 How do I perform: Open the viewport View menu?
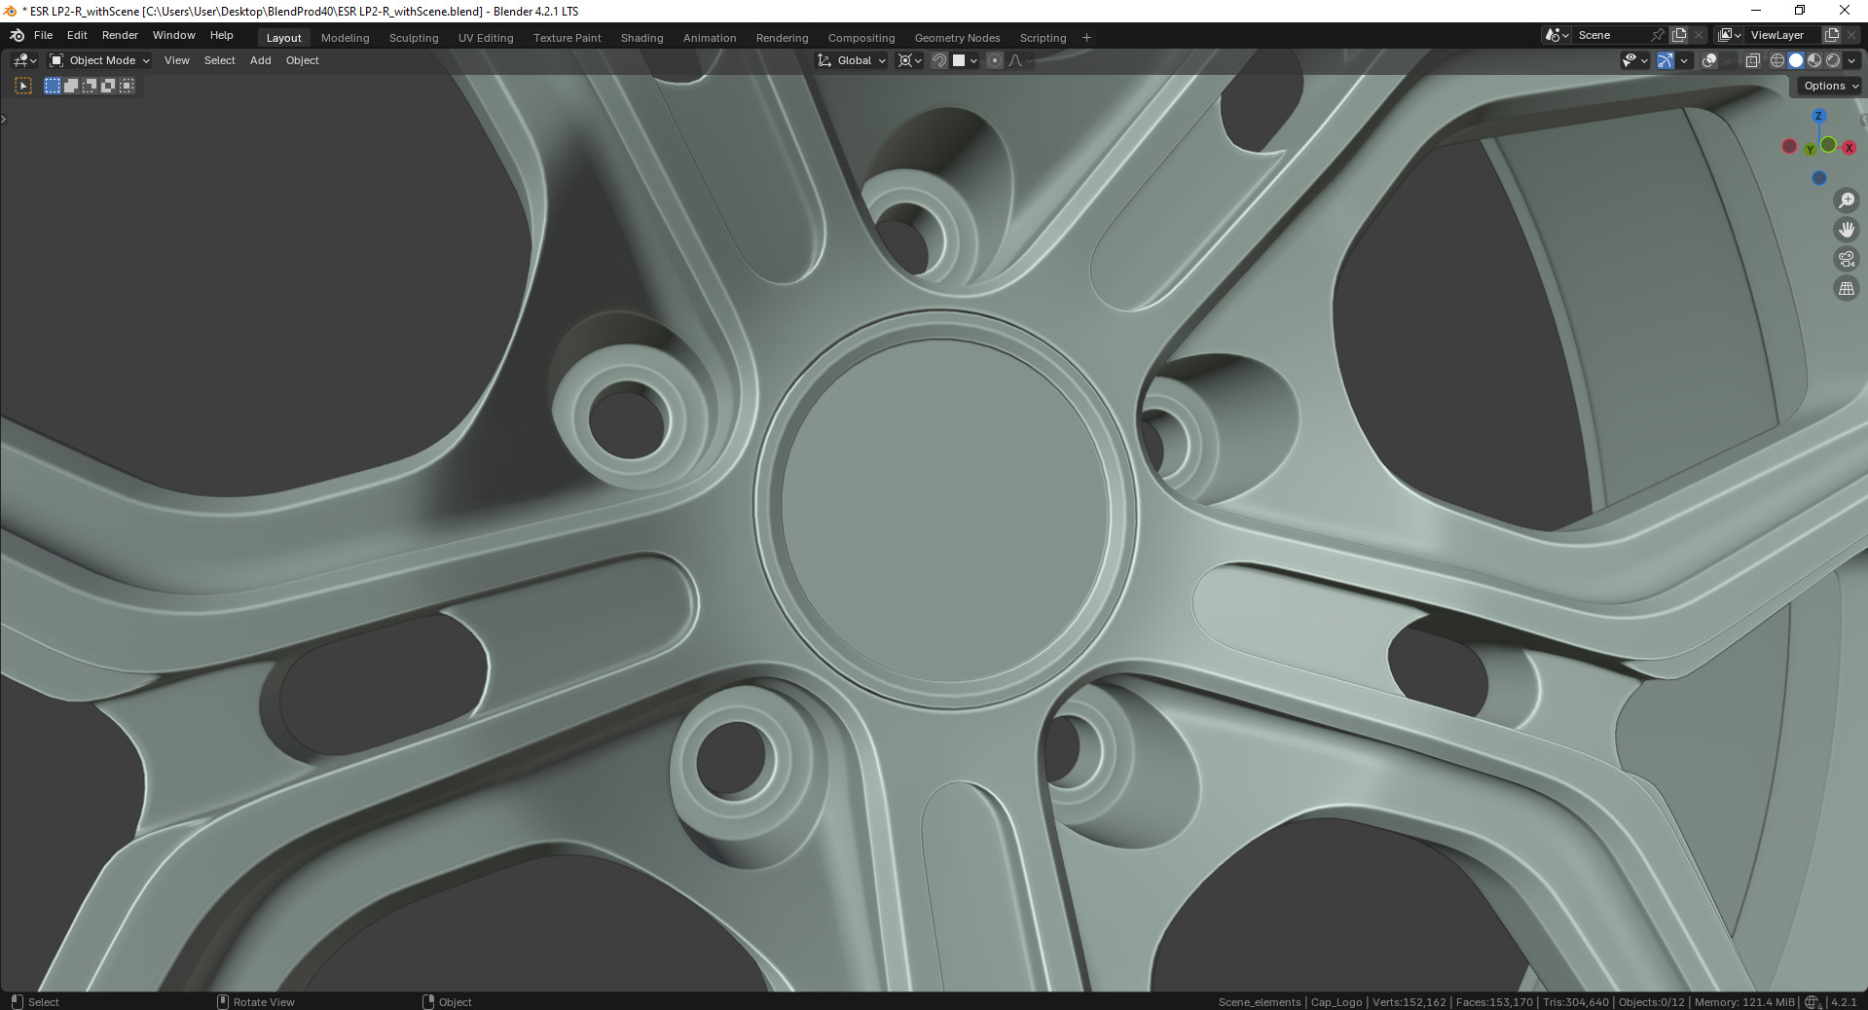point(177,60)
